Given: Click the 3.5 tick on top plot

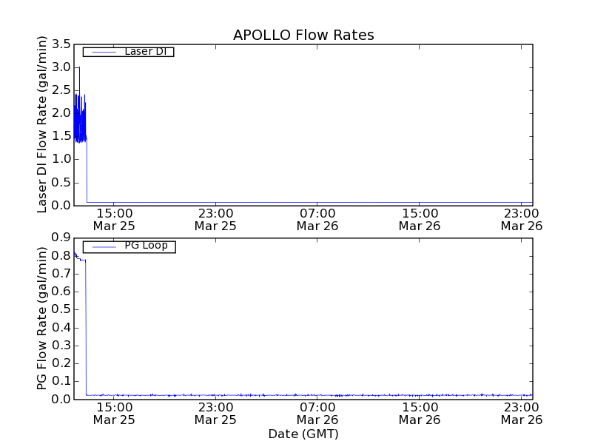Looking at the screenshot, I should tap(62, 44).
